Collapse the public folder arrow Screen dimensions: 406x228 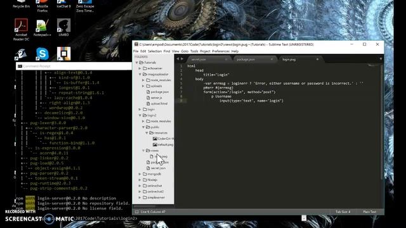coord(143,127)
